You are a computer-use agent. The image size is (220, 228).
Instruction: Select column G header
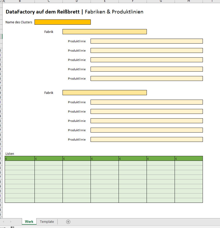pos(161,1)
